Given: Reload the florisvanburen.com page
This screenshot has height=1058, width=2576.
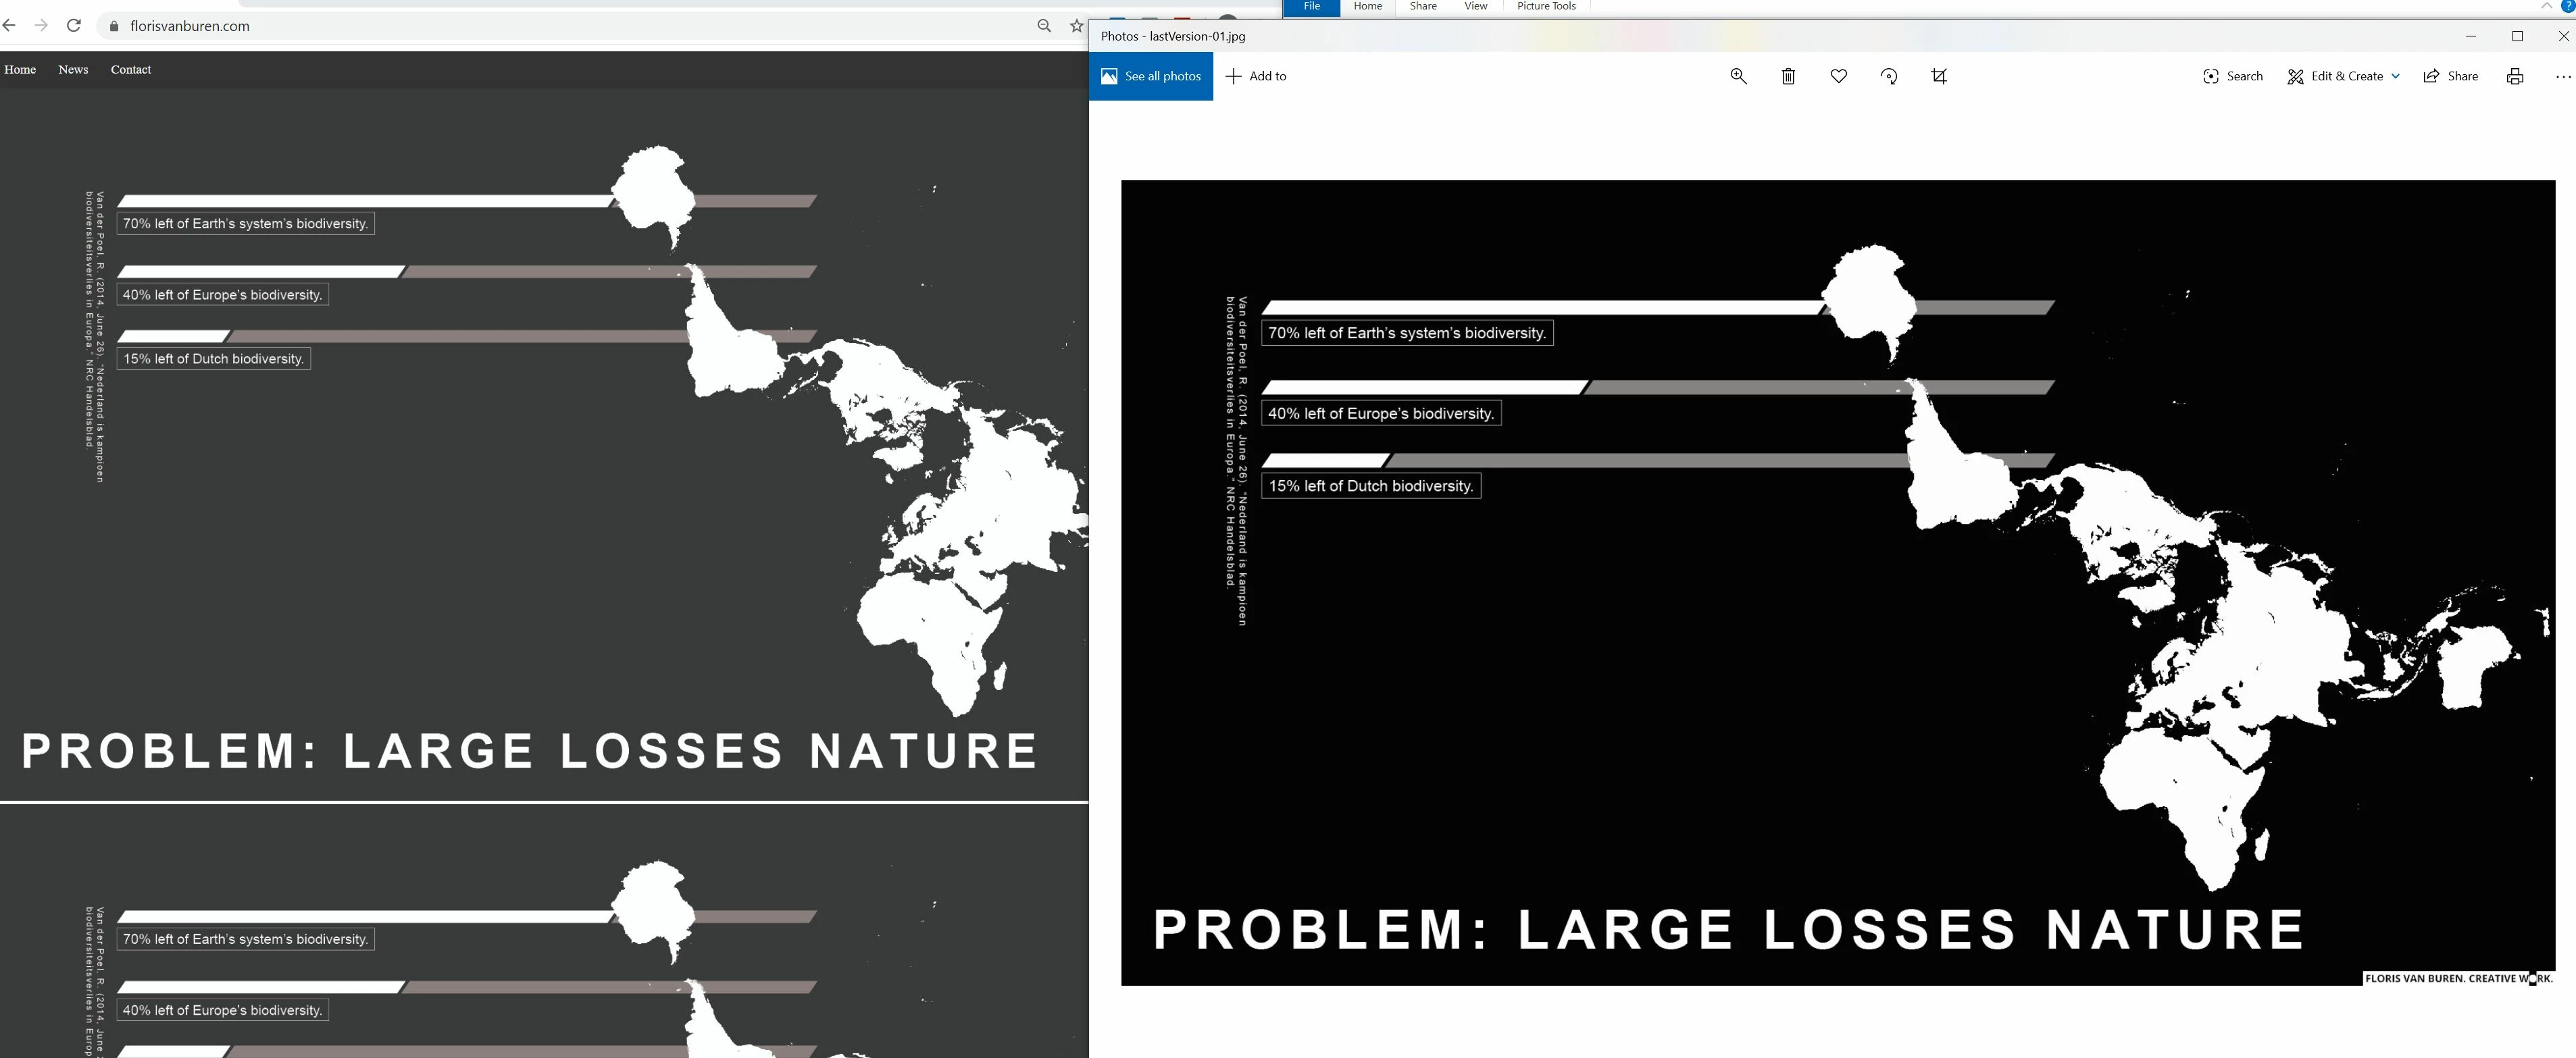Looking at the screenshot, I should pos(73,26).
